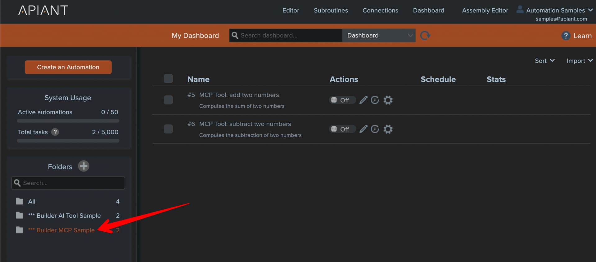Click the #5 automation number

(x=191, y=95)
